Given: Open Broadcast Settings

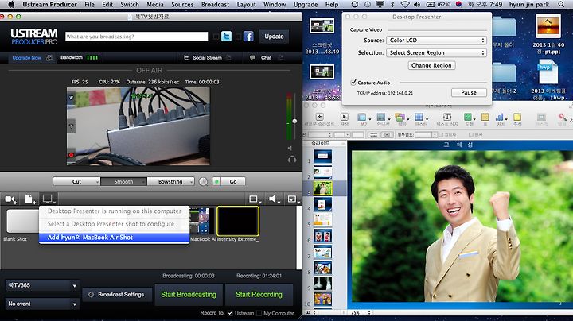Looking at the screenshot, I should pos(117,294).
